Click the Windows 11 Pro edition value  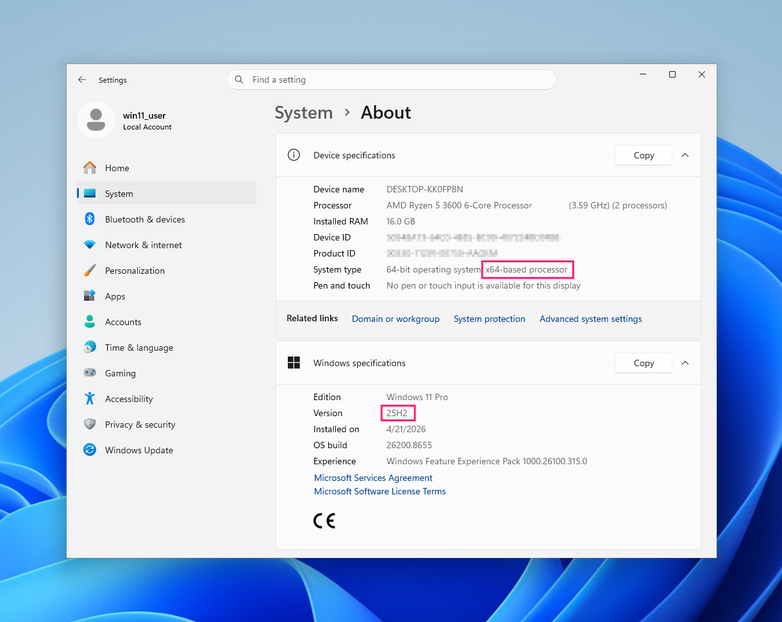[417, 397]
